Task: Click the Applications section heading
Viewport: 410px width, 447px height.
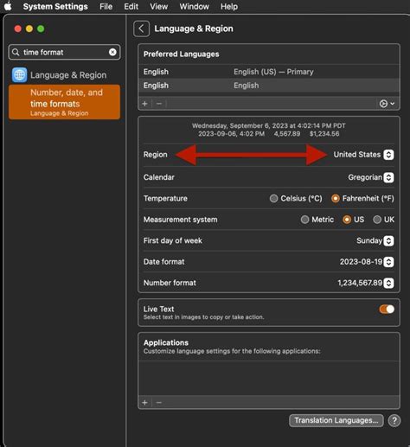Action: (x=166, y=342)
